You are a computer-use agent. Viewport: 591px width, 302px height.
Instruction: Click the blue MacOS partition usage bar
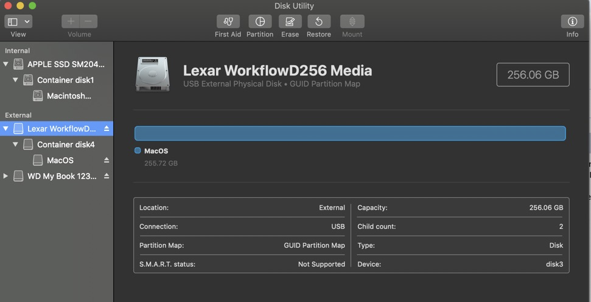click(350, 133)
